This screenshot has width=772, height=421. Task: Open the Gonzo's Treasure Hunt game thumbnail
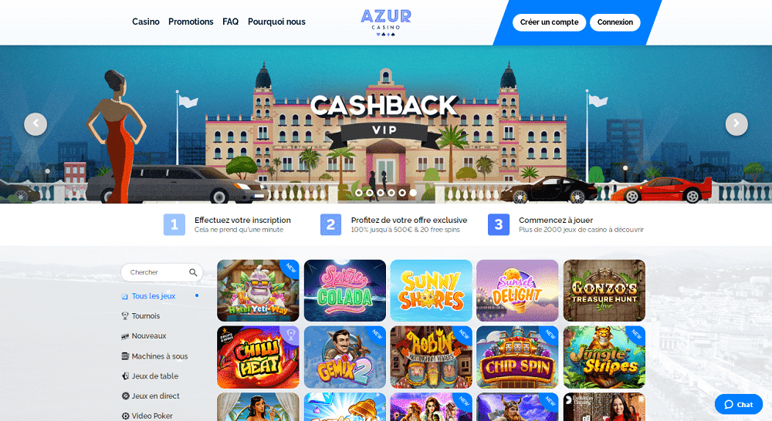tap(604, 290)
